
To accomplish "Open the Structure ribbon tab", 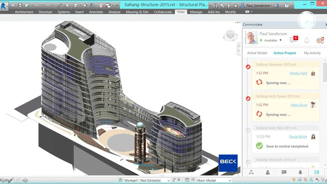I will [45, 12].
